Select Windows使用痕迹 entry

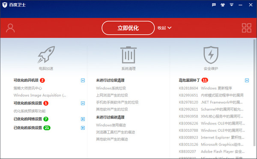[x=111, y=125]
